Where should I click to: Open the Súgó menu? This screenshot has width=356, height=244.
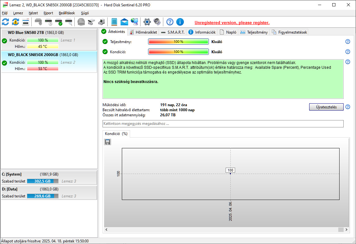click(85, 13)
